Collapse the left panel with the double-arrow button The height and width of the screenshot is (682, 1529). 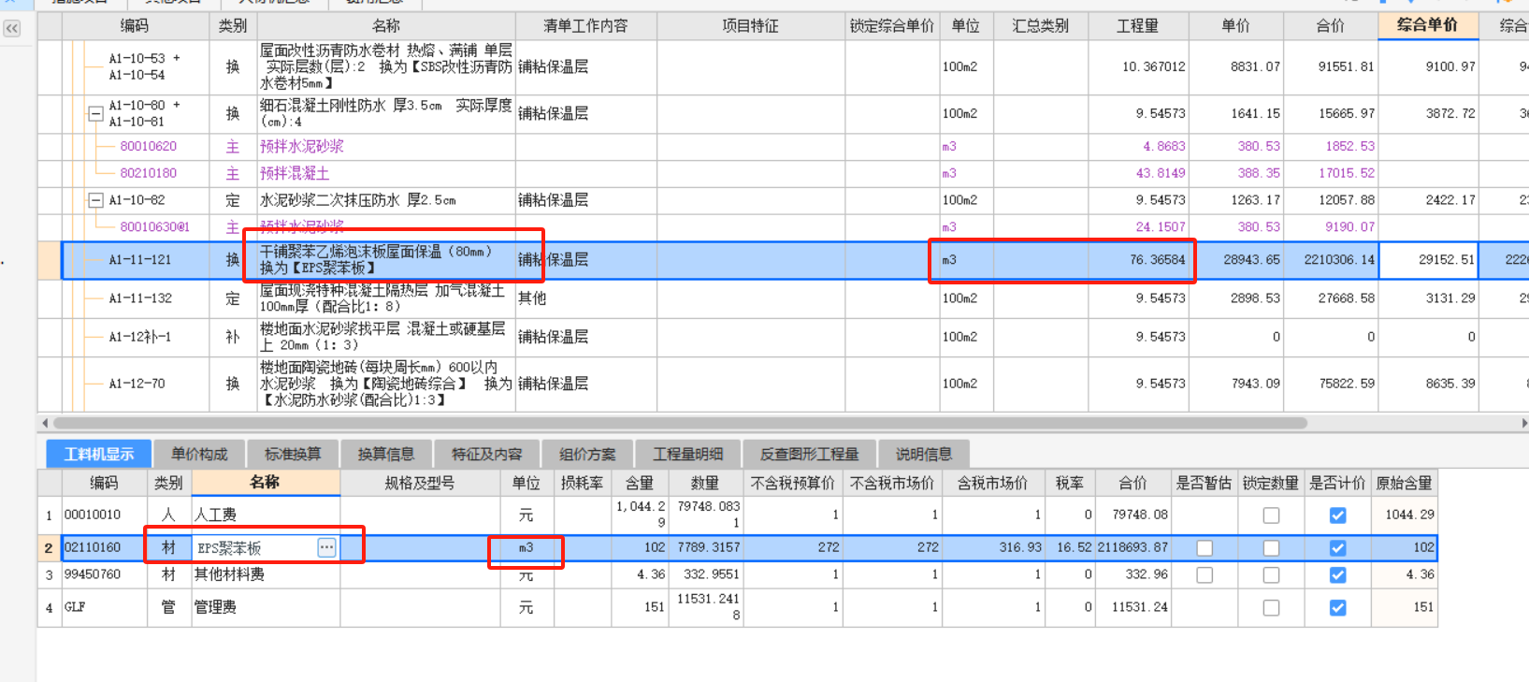click(11, 28)
